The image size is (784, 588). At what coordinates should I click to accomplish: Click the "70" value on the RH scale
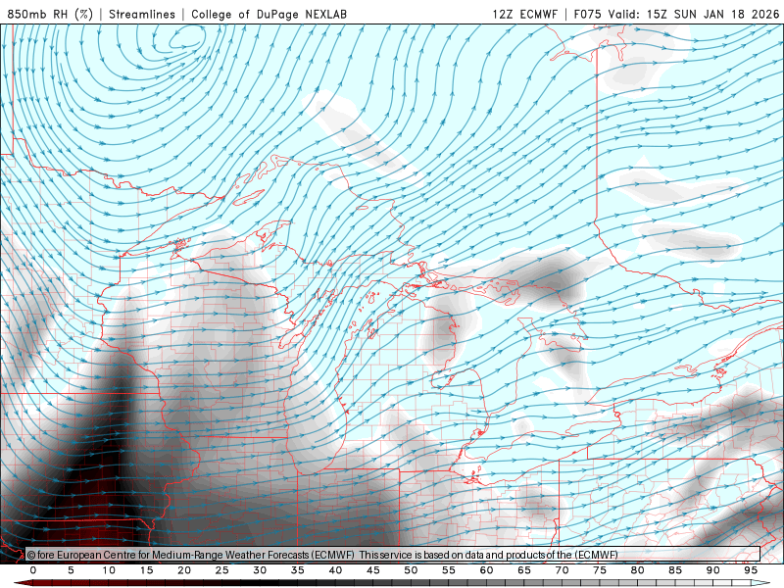(562, 570)
